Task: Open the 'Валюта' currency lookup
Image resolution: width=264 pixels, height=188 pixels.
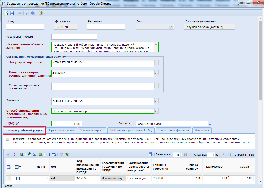Action: point(210,124)
